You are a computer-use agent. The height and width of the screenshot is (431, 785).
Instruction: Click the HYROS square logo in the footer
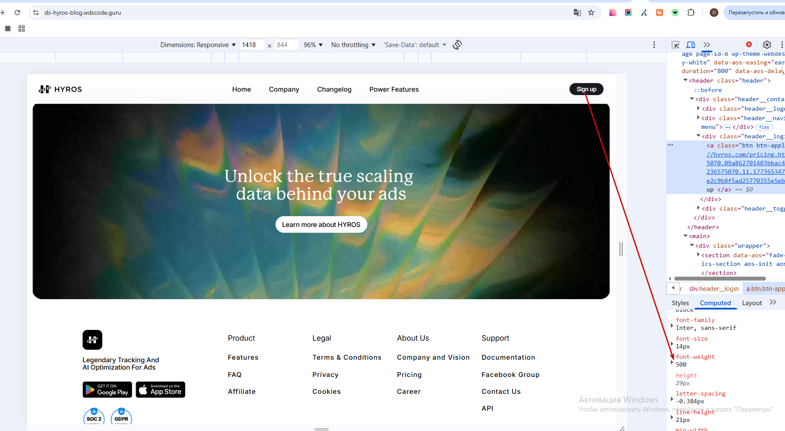(93, 340)
